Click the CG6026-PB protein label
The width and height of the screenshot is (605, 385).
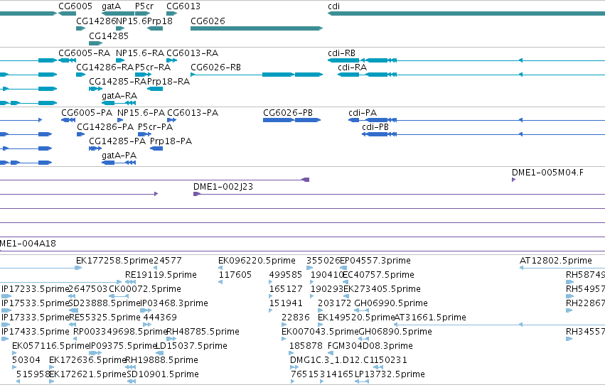[x=288, y=112]
